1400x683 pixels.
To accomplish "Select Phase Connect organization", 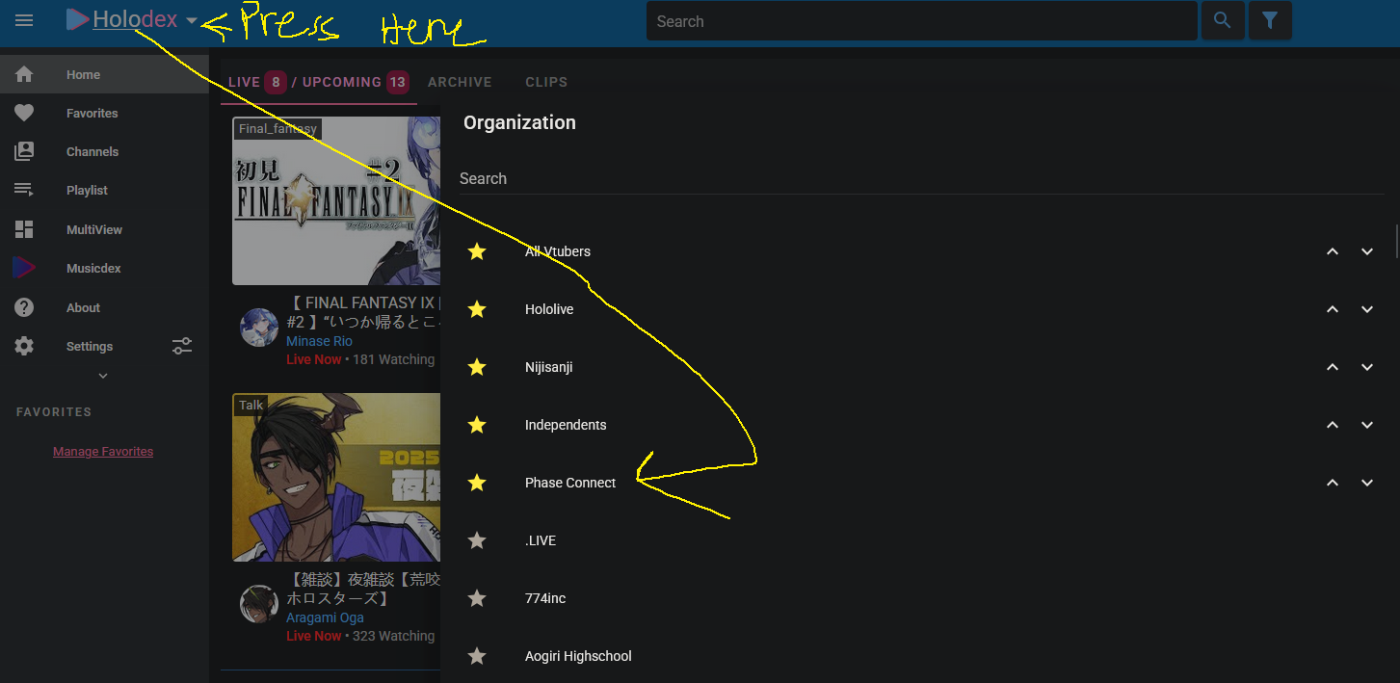I will [570, 483].
